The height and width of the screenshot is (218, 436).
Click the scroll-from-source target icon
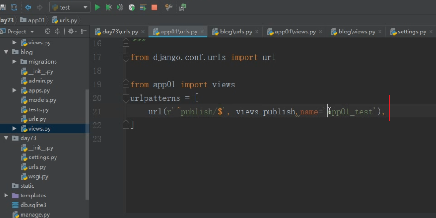click(48, 32)
